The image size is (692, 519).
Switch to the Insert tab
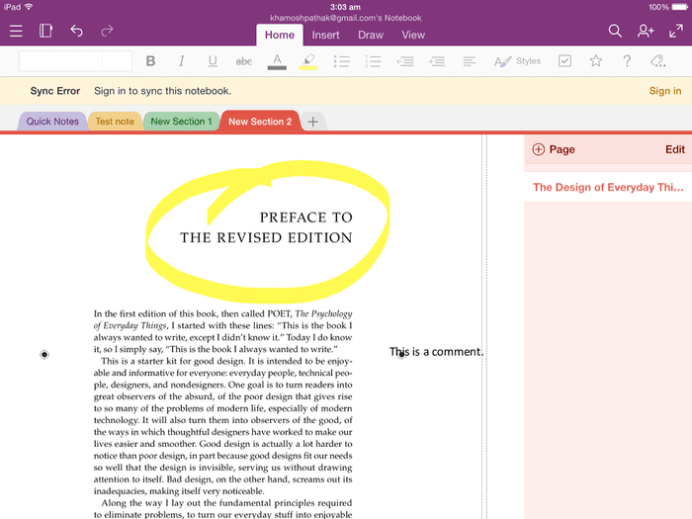[325, 35]
